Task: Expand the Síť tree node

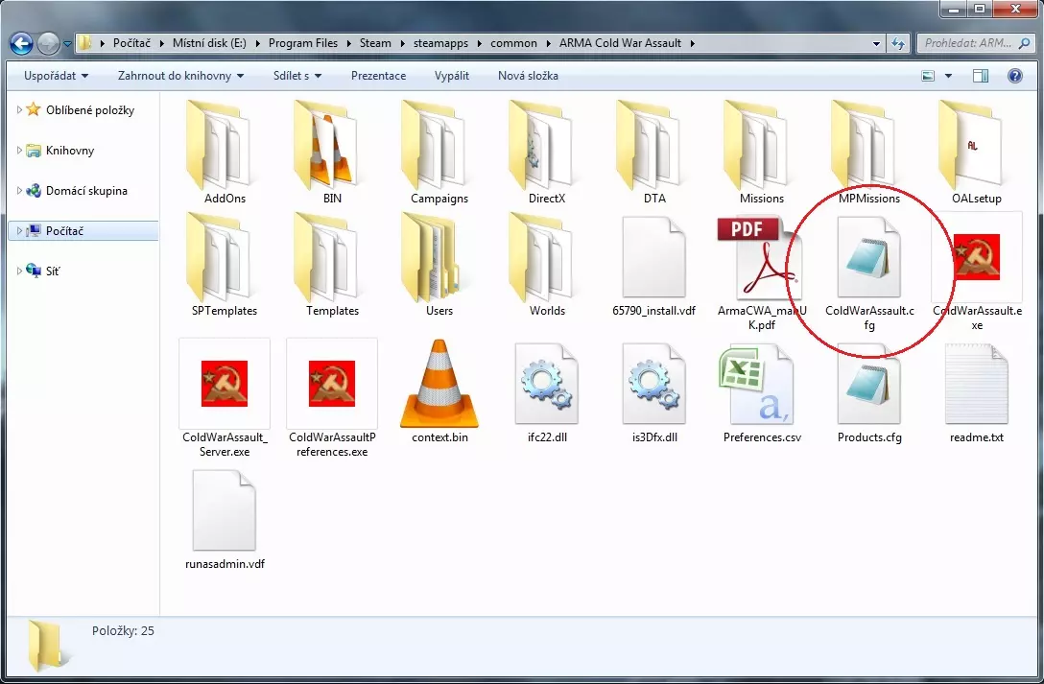Action: pyautogui.click(x=19, y=271)
